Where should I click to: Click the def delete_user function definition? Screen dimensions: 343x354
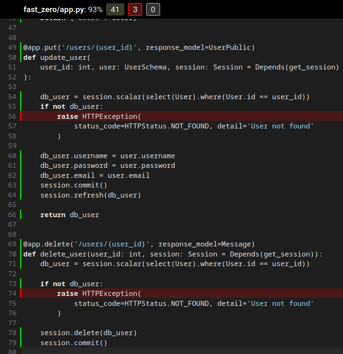click(63, 254)
